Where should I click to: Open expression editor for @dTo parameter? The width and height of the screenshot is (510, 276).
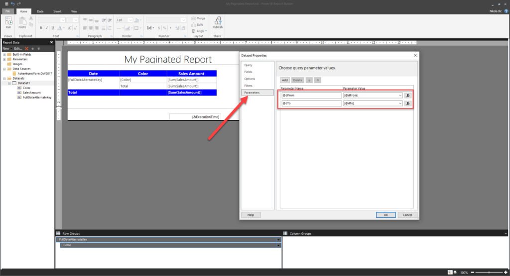[x=408, y=103]
